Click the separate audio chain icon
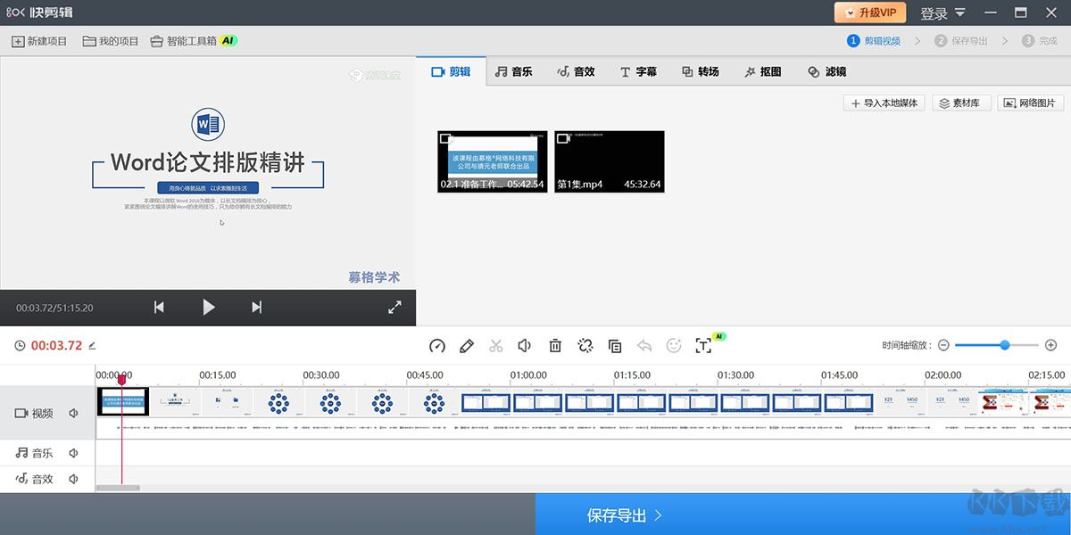This screenshot has height=535, width=1071. (x=585, y=346)
